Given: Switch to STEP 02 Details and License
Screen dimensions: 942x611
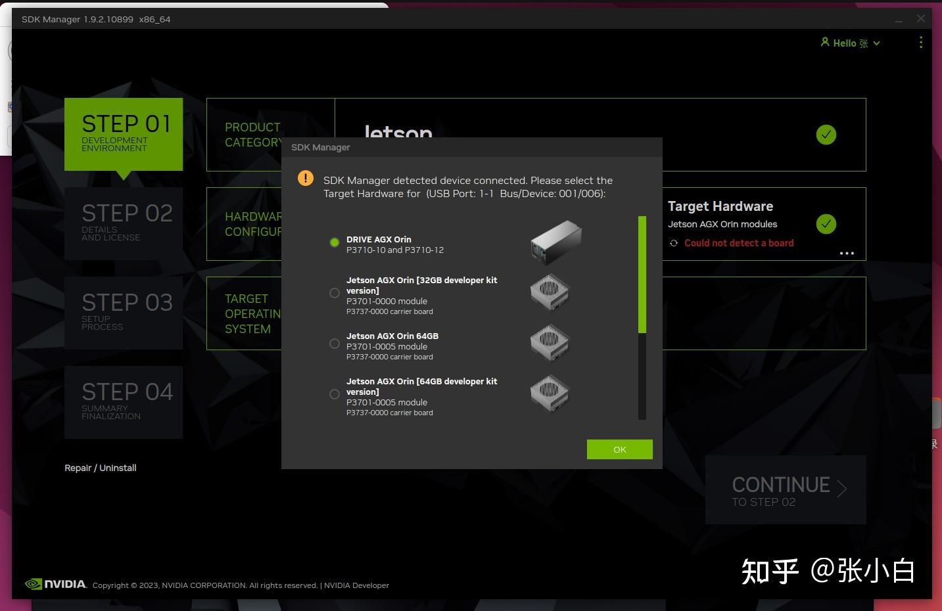Looking at the screenshot, I should pos(124,223).
